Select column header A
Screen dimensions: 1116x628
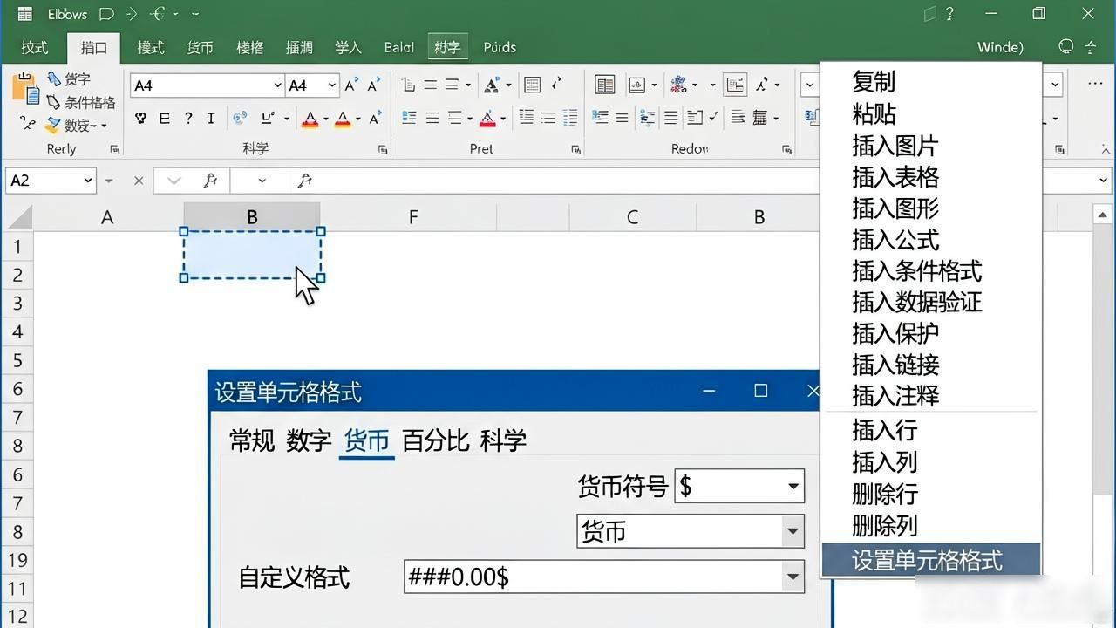(x=107, y=217)
